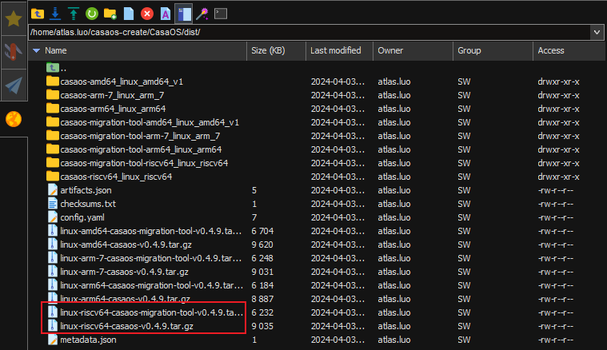The height and width of the screenshot is (350, 607).
Task: Click access drwxr-xr-x of casaos-riscv64_linux_riscv64
Action: tap(558, 177)
